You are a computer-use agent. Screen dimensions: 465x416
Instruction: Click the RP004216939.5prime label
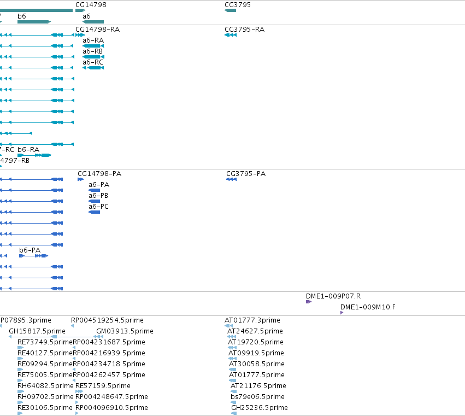109,353
